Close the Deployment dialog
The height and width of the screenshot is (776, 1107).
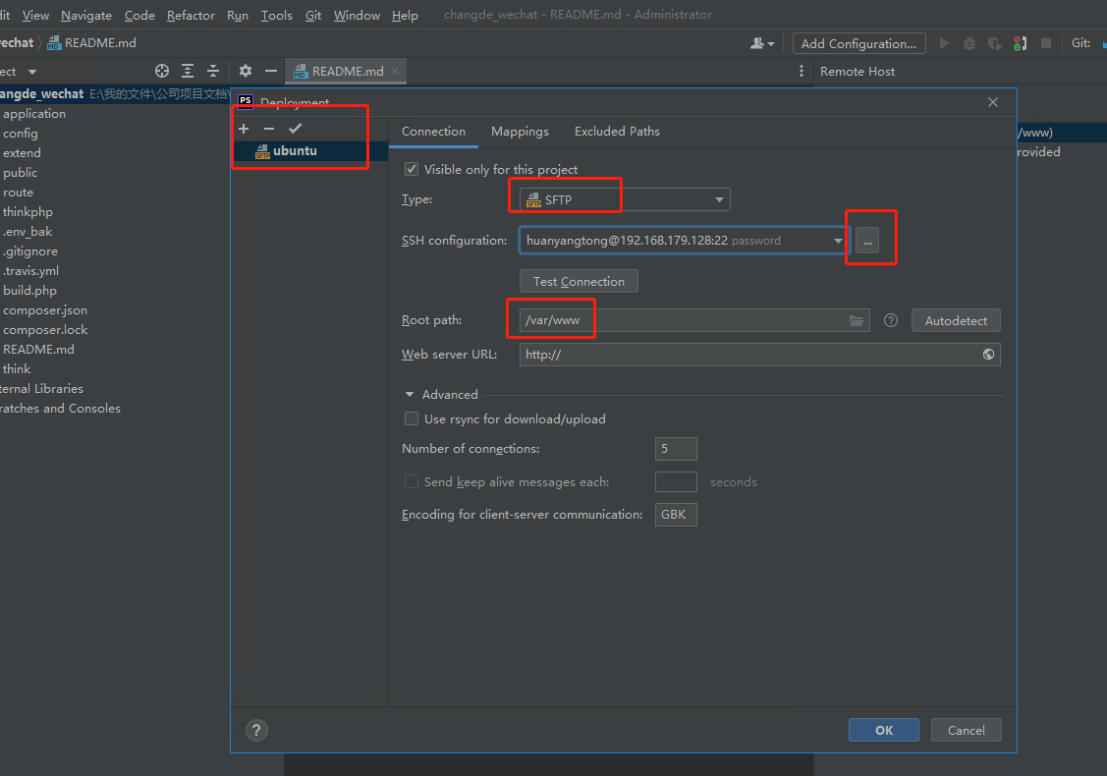[x=993, y=102]
